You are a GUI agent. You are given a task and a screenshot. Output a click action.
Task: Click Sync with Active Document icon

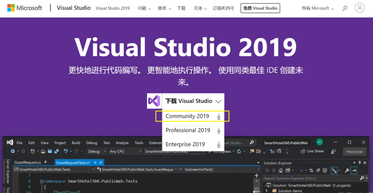(x=311, y=171)
